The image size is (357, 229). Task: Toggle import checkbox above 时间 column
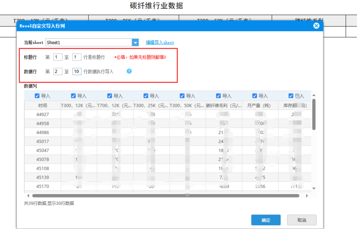click(37, 96)
